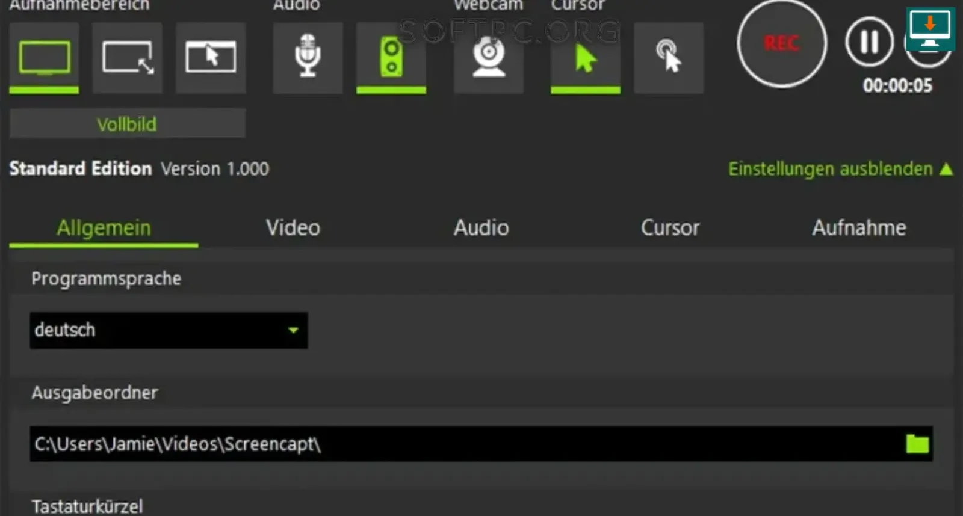Toggle webcam recording
The width and height of the screenshot is (963, 516).
tap(489, 58)
